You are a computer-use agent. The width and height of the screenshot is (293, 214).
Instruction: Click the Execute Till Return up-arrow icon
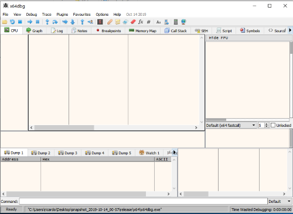point(82,22)
